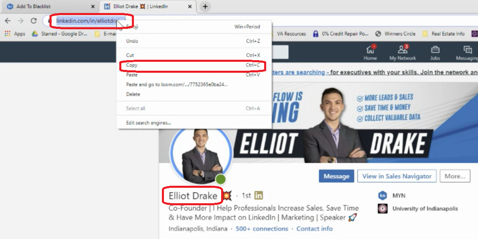Open Elliot Drake's profile photo
This screenshot has height=239, width=478.
201,156
